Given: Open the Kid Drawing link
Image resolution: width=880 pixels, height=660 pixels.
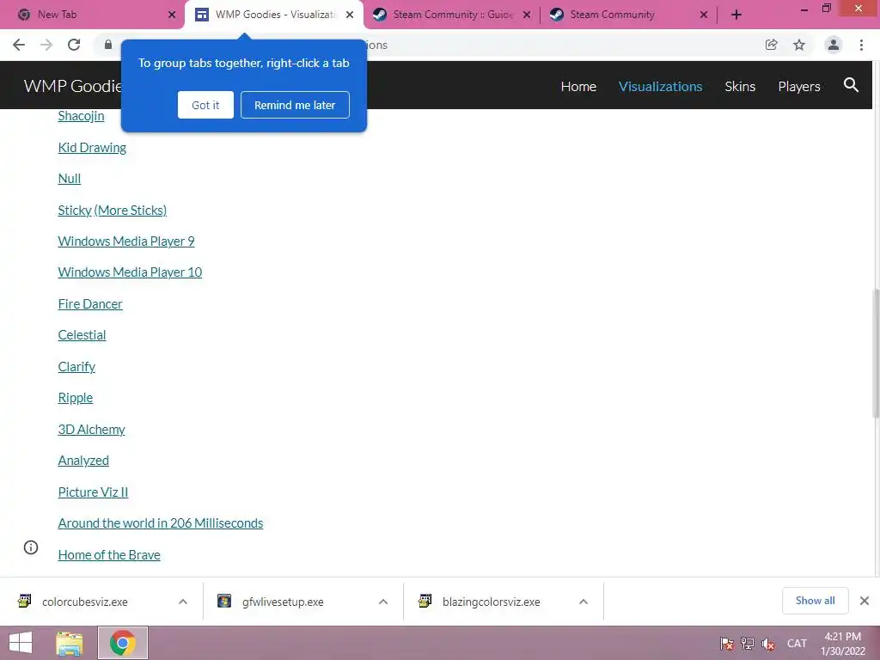Looking at the screenshot, I should [92, 148].
